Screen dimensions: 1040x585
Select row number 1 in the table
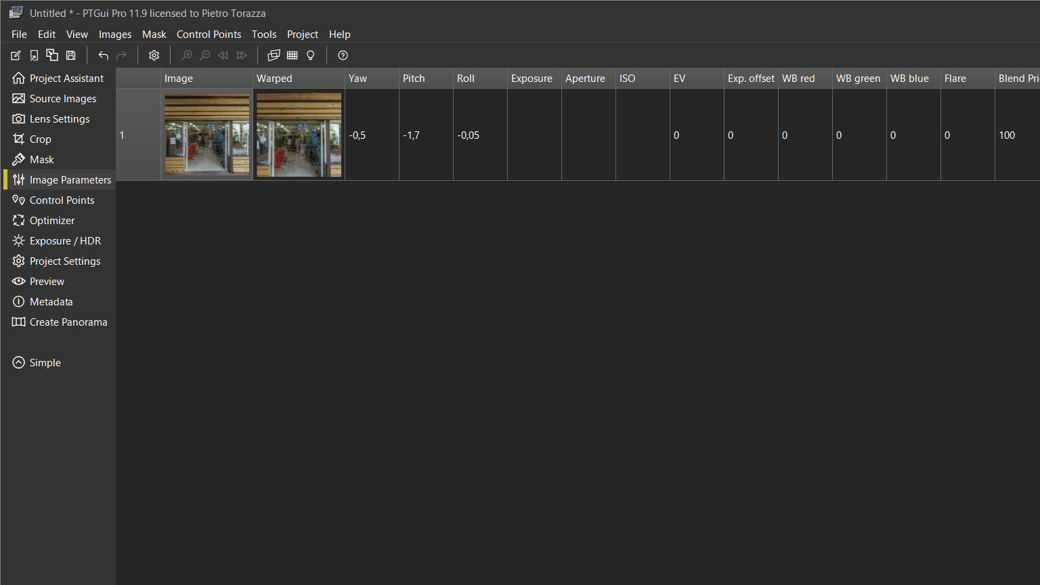pos(138,135)
